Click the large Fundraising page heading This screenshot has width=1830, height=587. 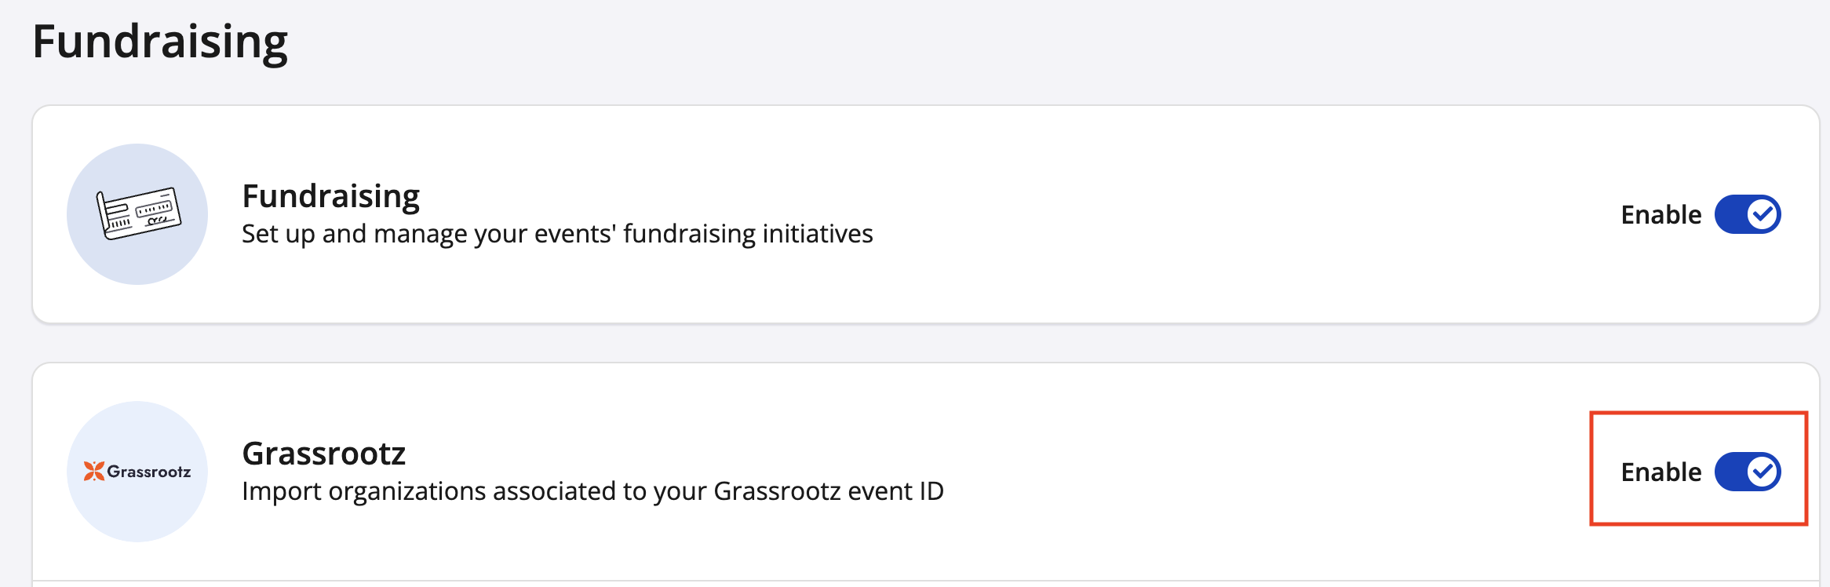(x=160, y=42)
